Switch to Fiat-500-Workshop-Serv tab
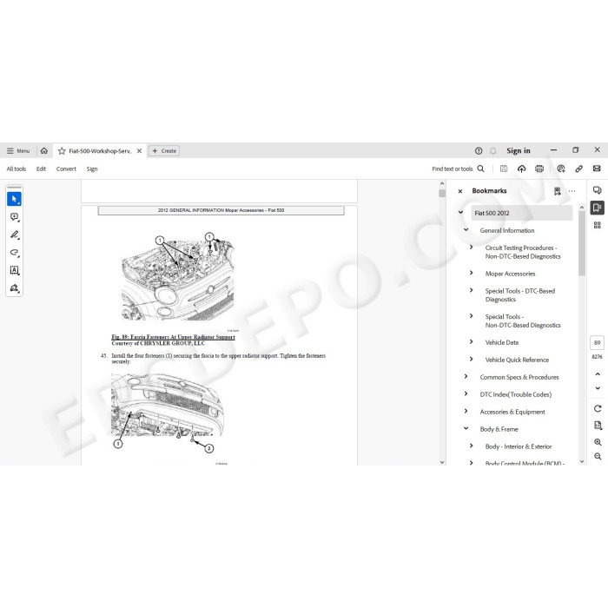This screenshot has width=608, height=608. (100, 151)
